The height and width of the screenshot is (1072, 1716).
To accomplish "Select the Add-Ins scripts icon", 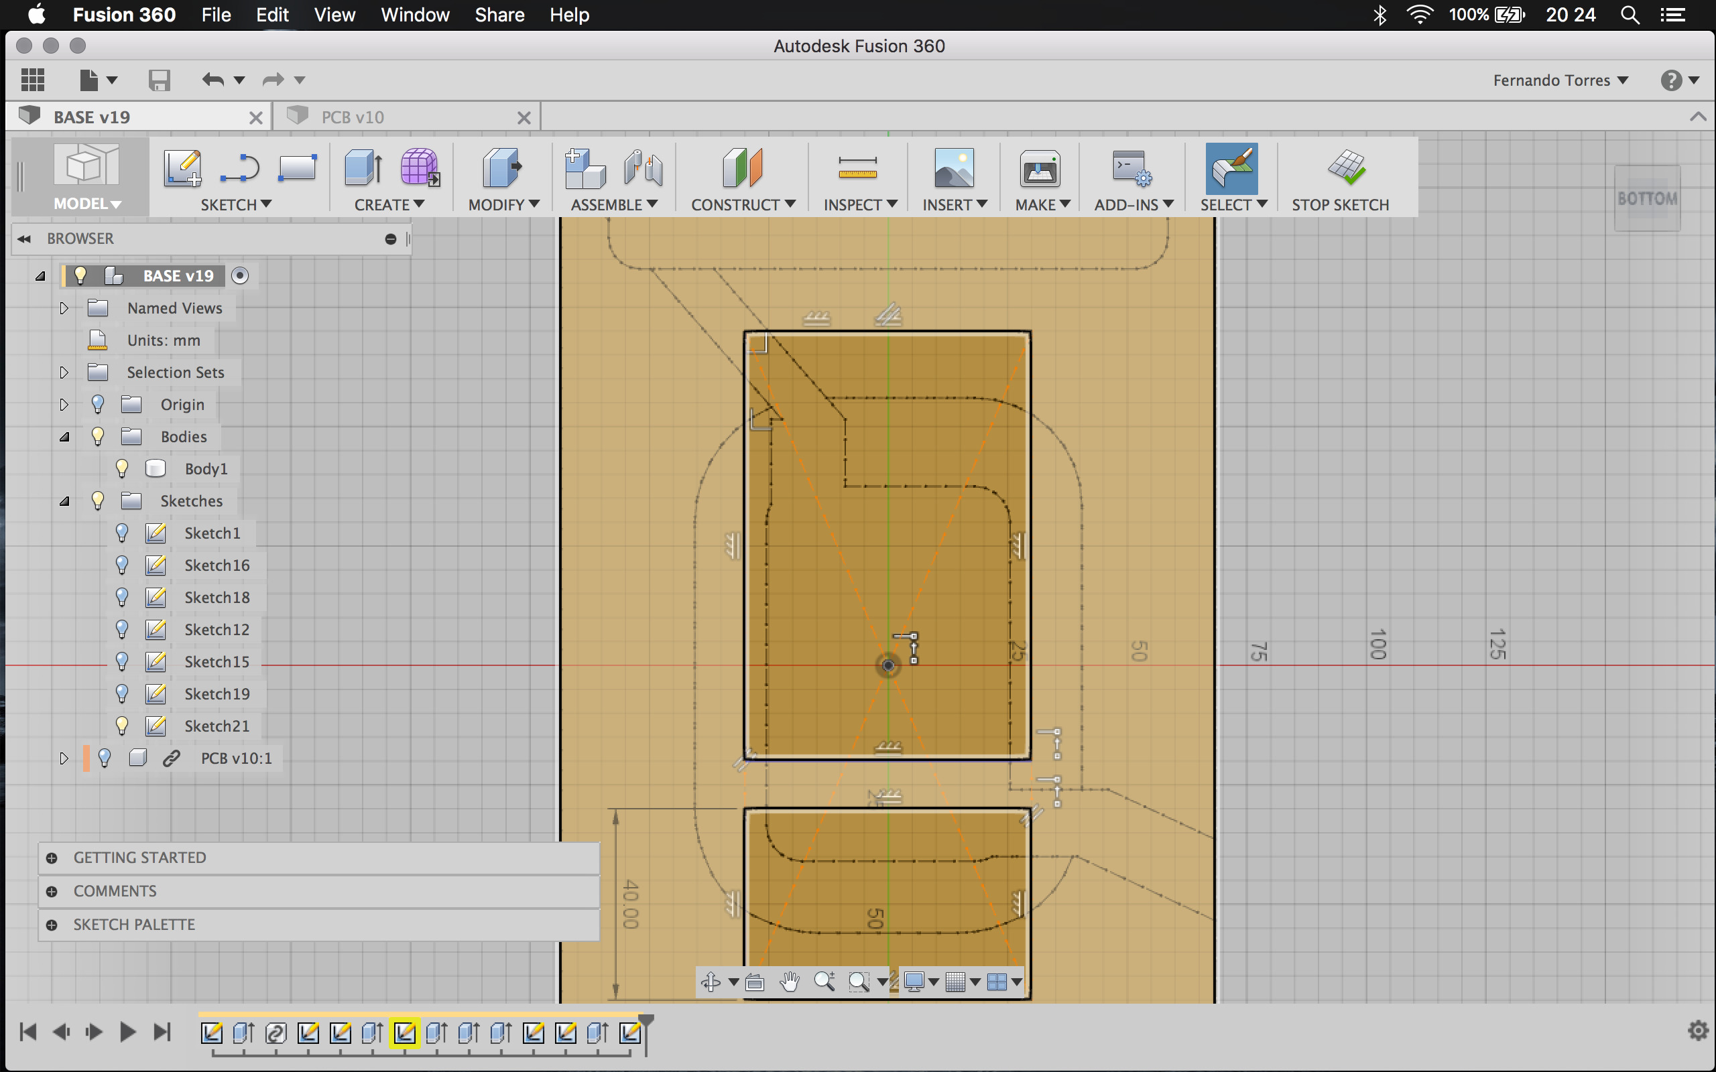I will point(1131,169).
